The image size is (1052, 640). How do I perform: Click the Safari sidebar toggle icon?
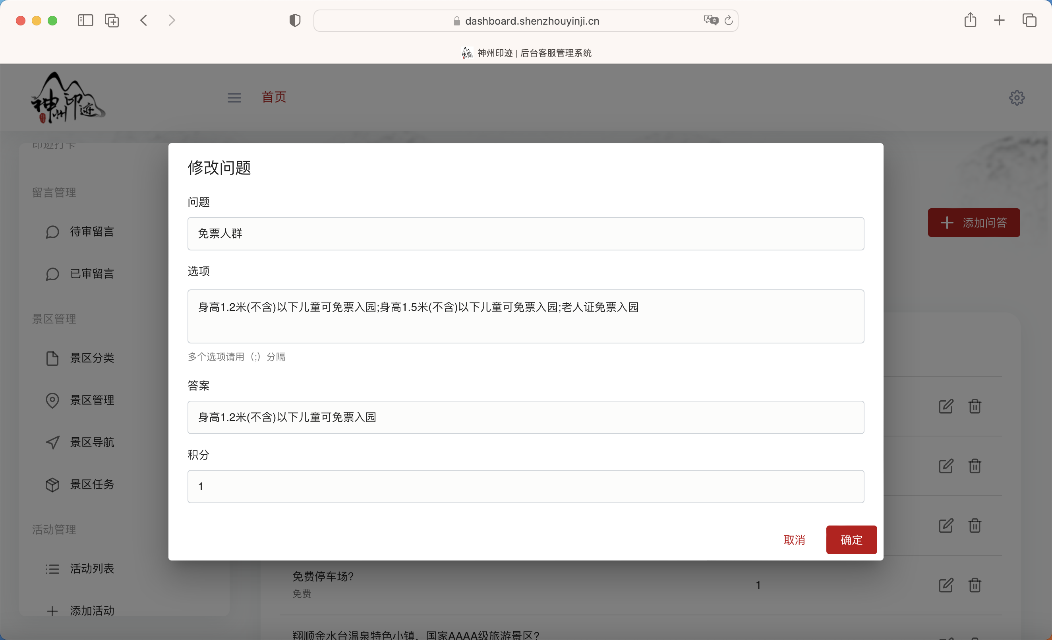[85, 20]
